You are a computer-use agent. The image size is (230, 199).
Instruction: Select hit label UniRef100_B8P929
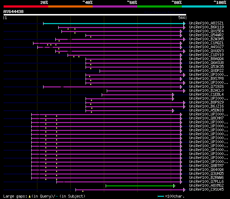click(x=206, y=103)
